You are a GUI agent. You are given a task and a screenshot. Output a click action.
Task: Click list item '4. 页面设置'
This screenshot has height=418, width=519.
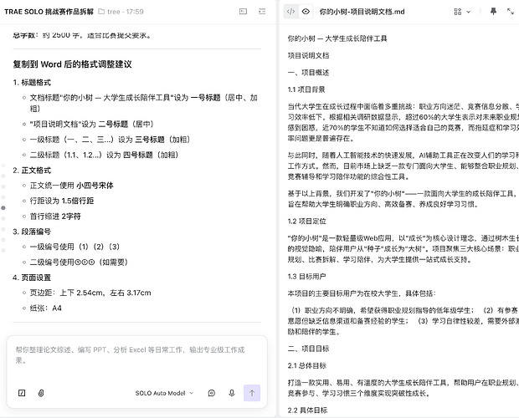point(32,278)
